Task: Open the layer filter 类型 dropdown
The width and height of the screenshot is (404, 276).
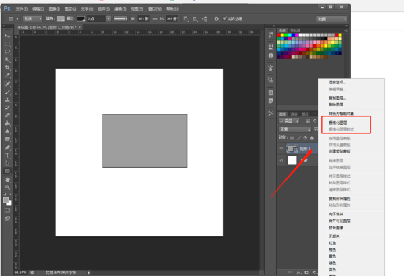Action: point(289,121)
